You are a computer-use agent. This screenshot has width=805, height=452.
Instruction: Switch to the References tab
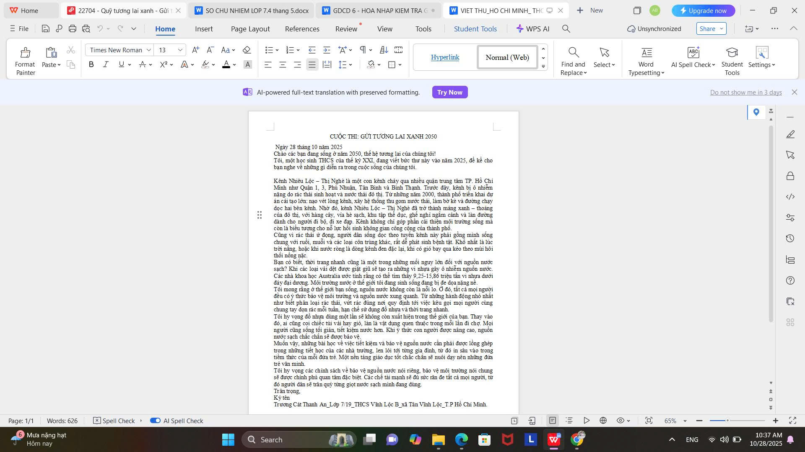click(302, 29)
